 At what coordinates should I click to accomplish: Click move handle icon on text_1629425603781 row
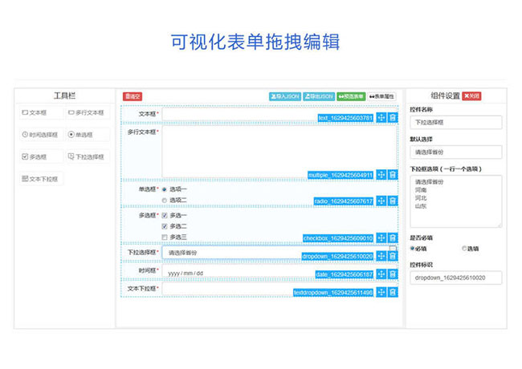click(381, 118)
